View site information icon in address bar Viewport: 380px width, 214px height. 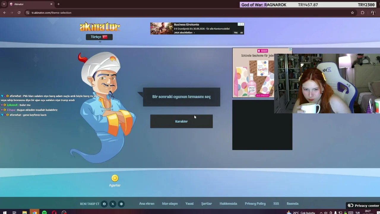(x=28, y=13)
